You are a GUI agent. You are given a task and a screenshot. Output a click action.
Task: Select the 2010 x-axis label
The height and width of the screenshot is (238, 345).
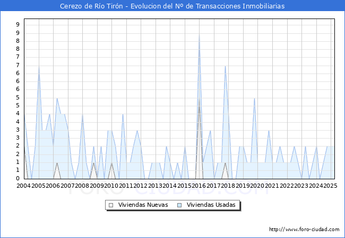point(111,186)
